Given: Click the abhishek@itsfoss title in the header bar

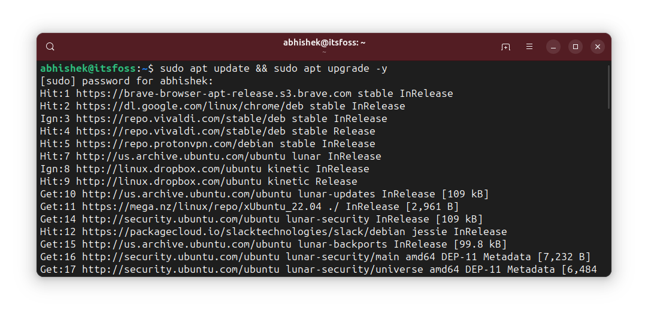Looking at the screenshot, I should 324,42.
